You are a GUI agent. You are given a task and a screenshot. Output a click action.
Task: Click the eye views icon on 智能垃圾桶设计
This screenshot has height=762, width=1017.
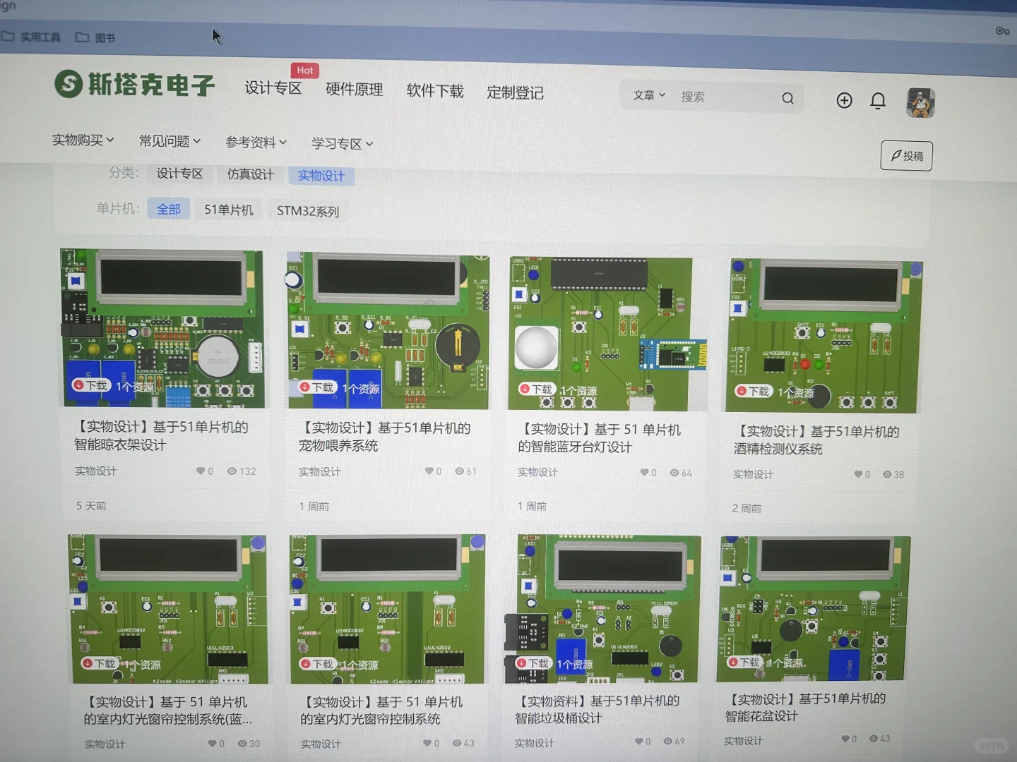[x=668, y=741]
